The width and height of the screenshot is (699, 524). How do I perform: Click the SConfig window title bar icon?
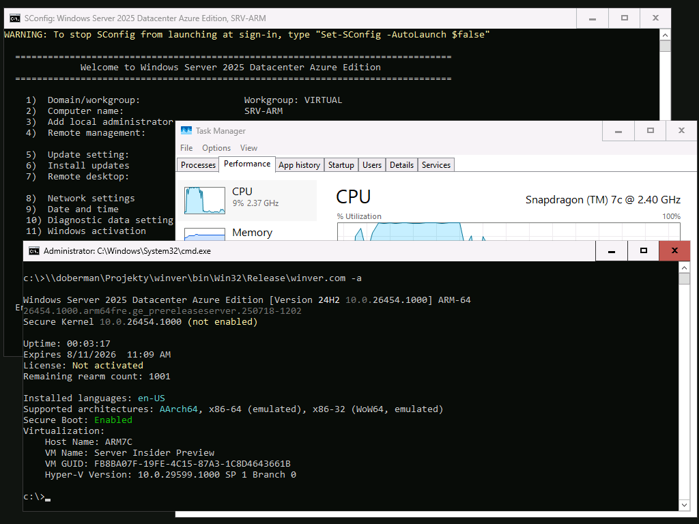click(x=15, y=18)
